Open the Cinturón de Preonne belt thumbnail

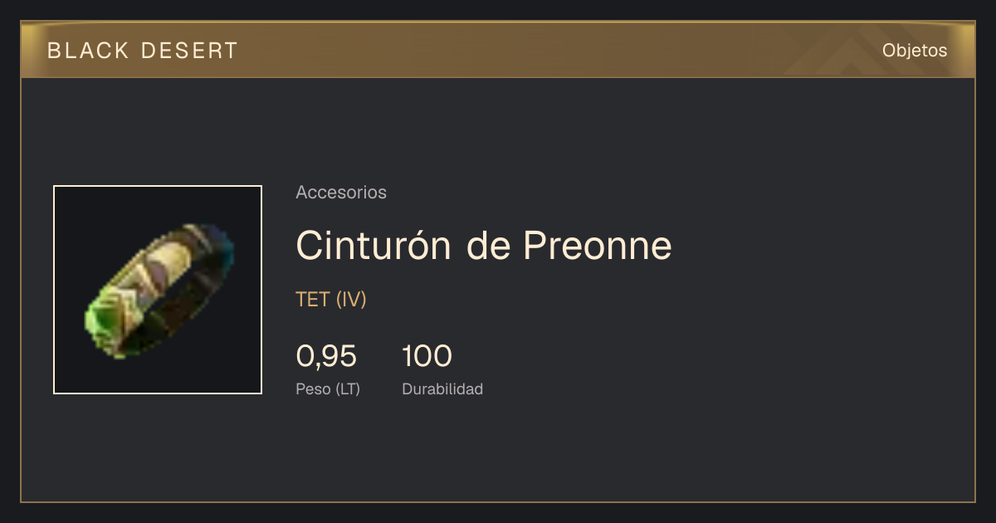tap(158, 290)
